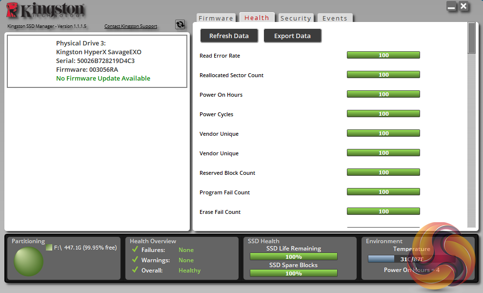This screenshot has height=293, width=483.
Task: Click the Read Error Rate bar
Action: [383, 55]
